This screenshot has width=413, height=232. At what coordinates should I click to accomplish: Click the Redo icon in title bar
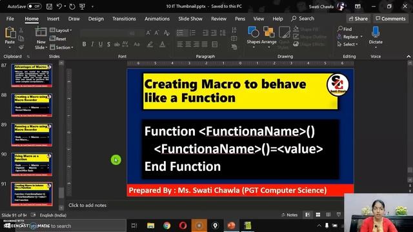72,6
